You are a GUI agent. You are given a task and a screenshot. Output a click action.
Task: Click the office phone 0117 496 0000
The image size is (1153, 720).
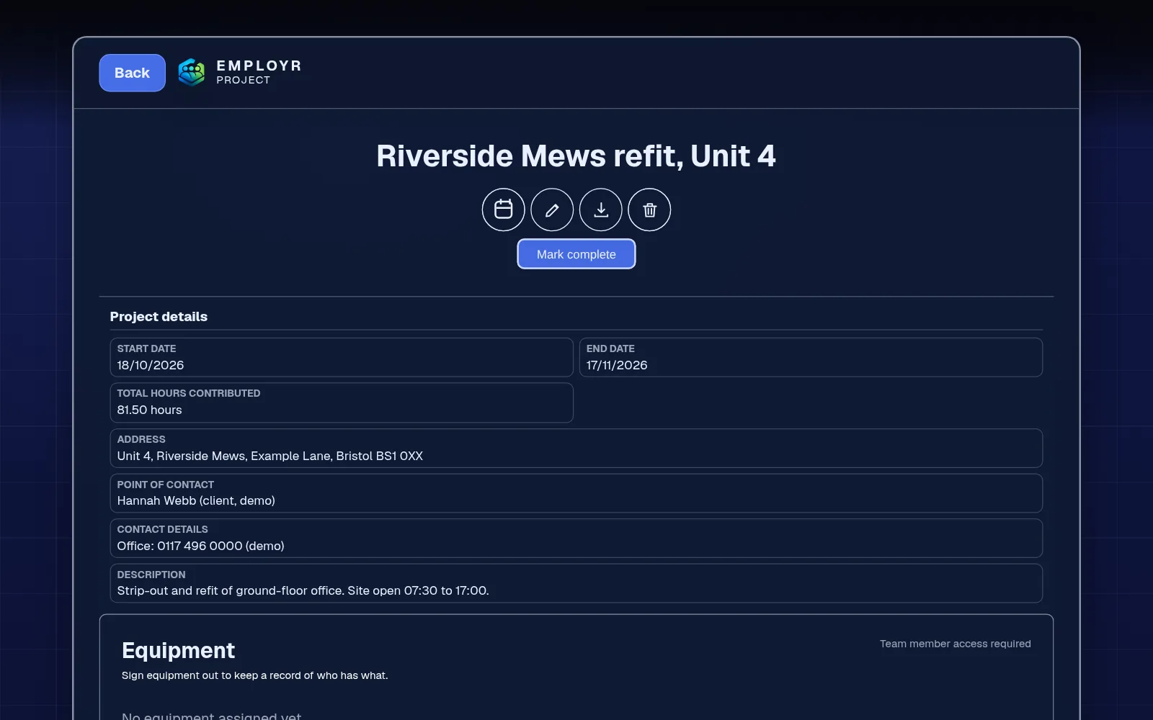coord(200,546)
